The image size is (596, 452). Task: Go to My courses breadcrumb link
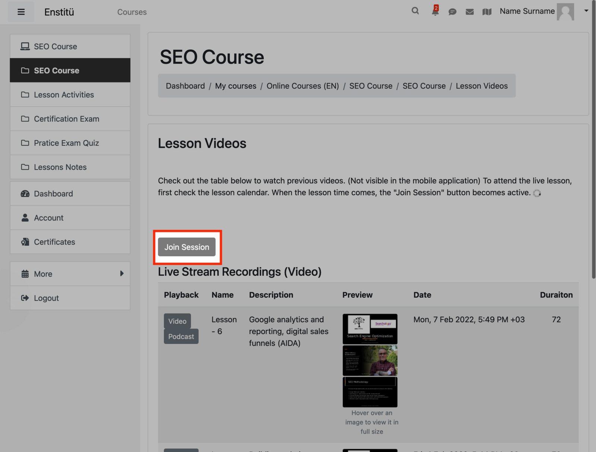[x=235, y=86]
